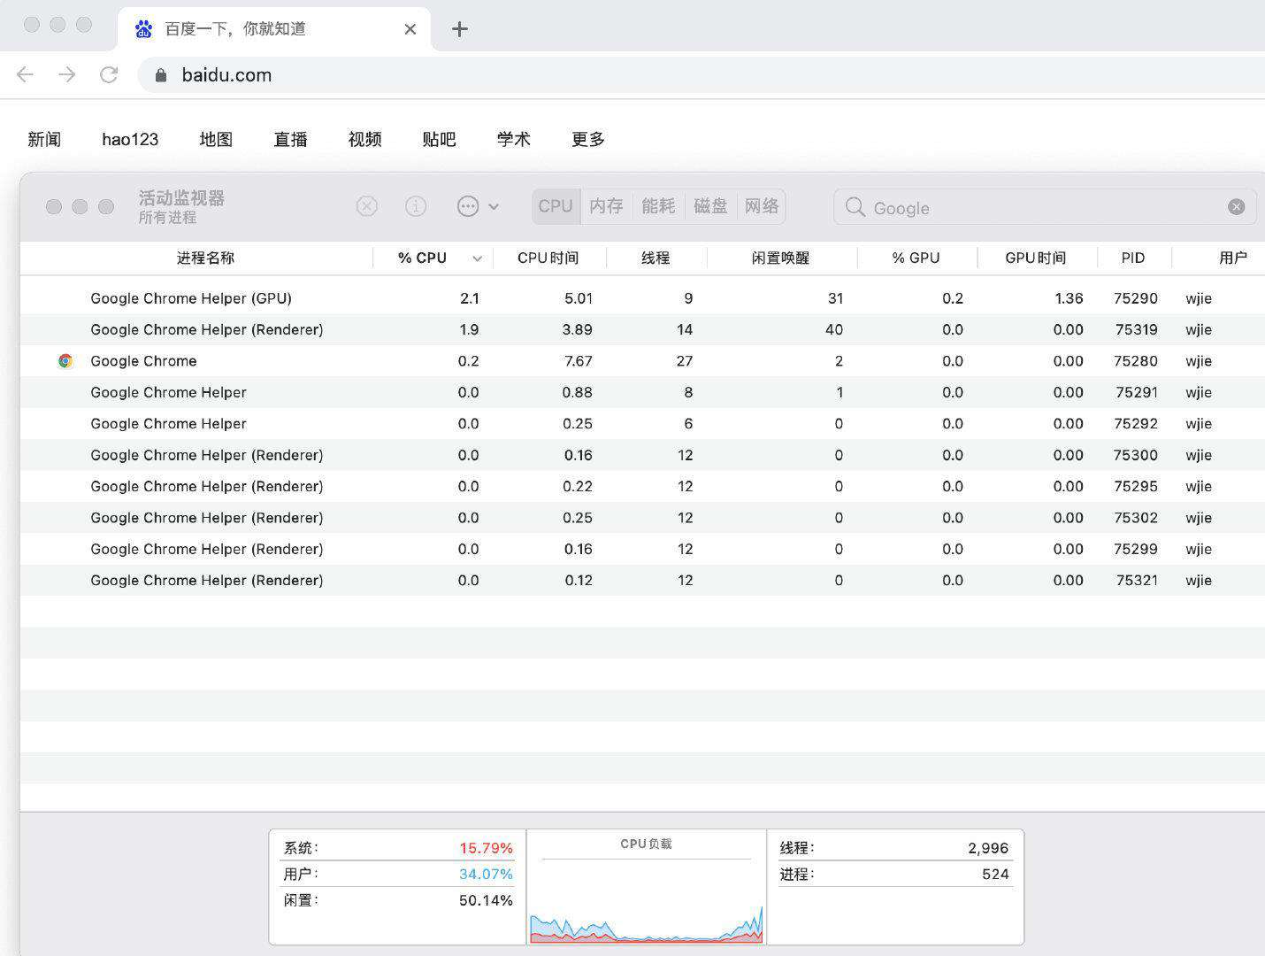This screenshot has width=1265, height=956.
Task: Close the Baidu browser tab
Action: [x=410, y=29]
